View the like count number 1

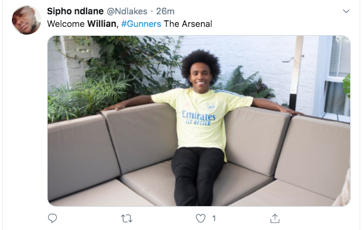(214, 218)
